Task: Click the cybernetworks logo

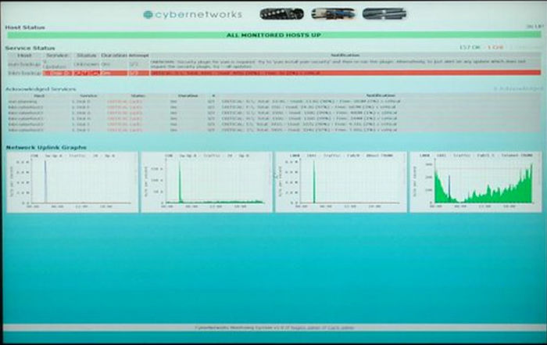Action: 192,14
